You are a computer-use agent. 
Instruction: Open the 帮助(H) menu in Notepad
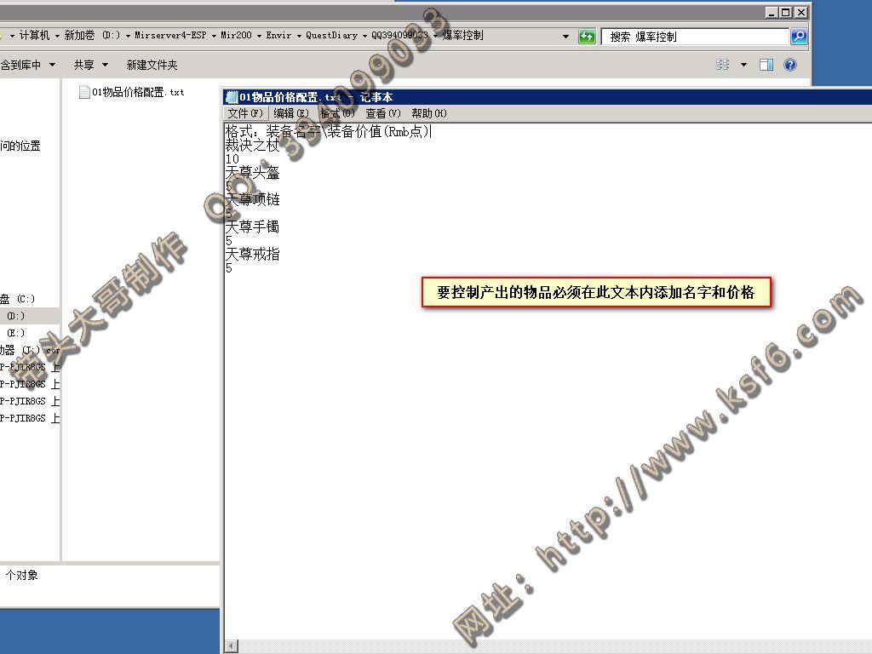click(429, 113)
